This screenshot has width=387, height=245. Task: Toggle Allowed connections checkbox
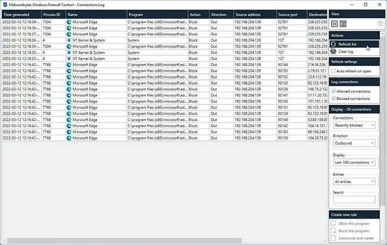333,91
